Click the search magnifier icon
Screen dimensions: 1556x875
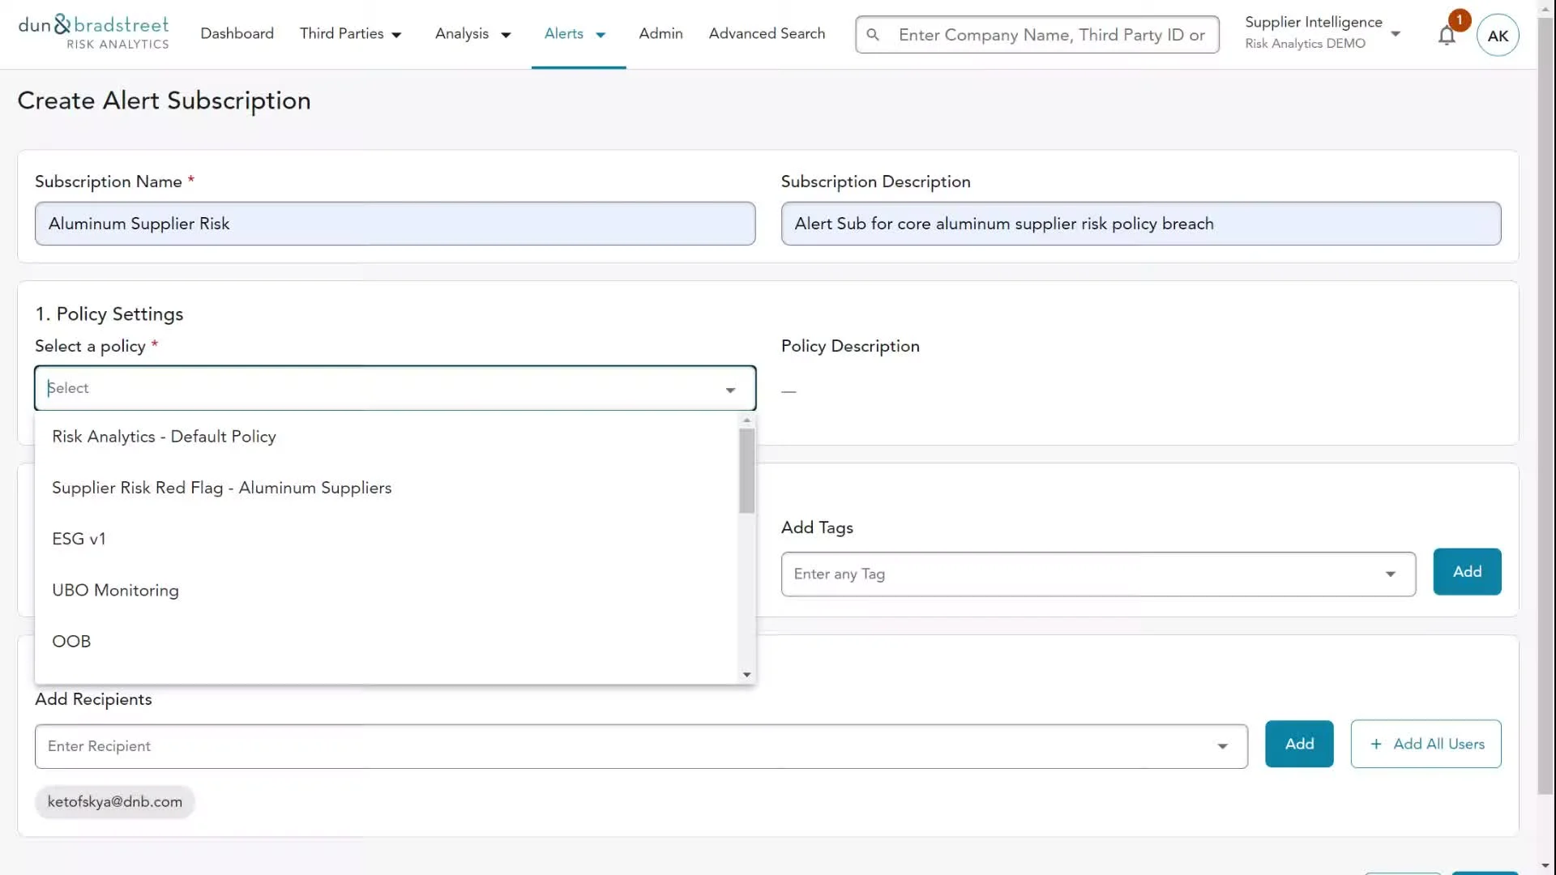(x=873, y=35)
